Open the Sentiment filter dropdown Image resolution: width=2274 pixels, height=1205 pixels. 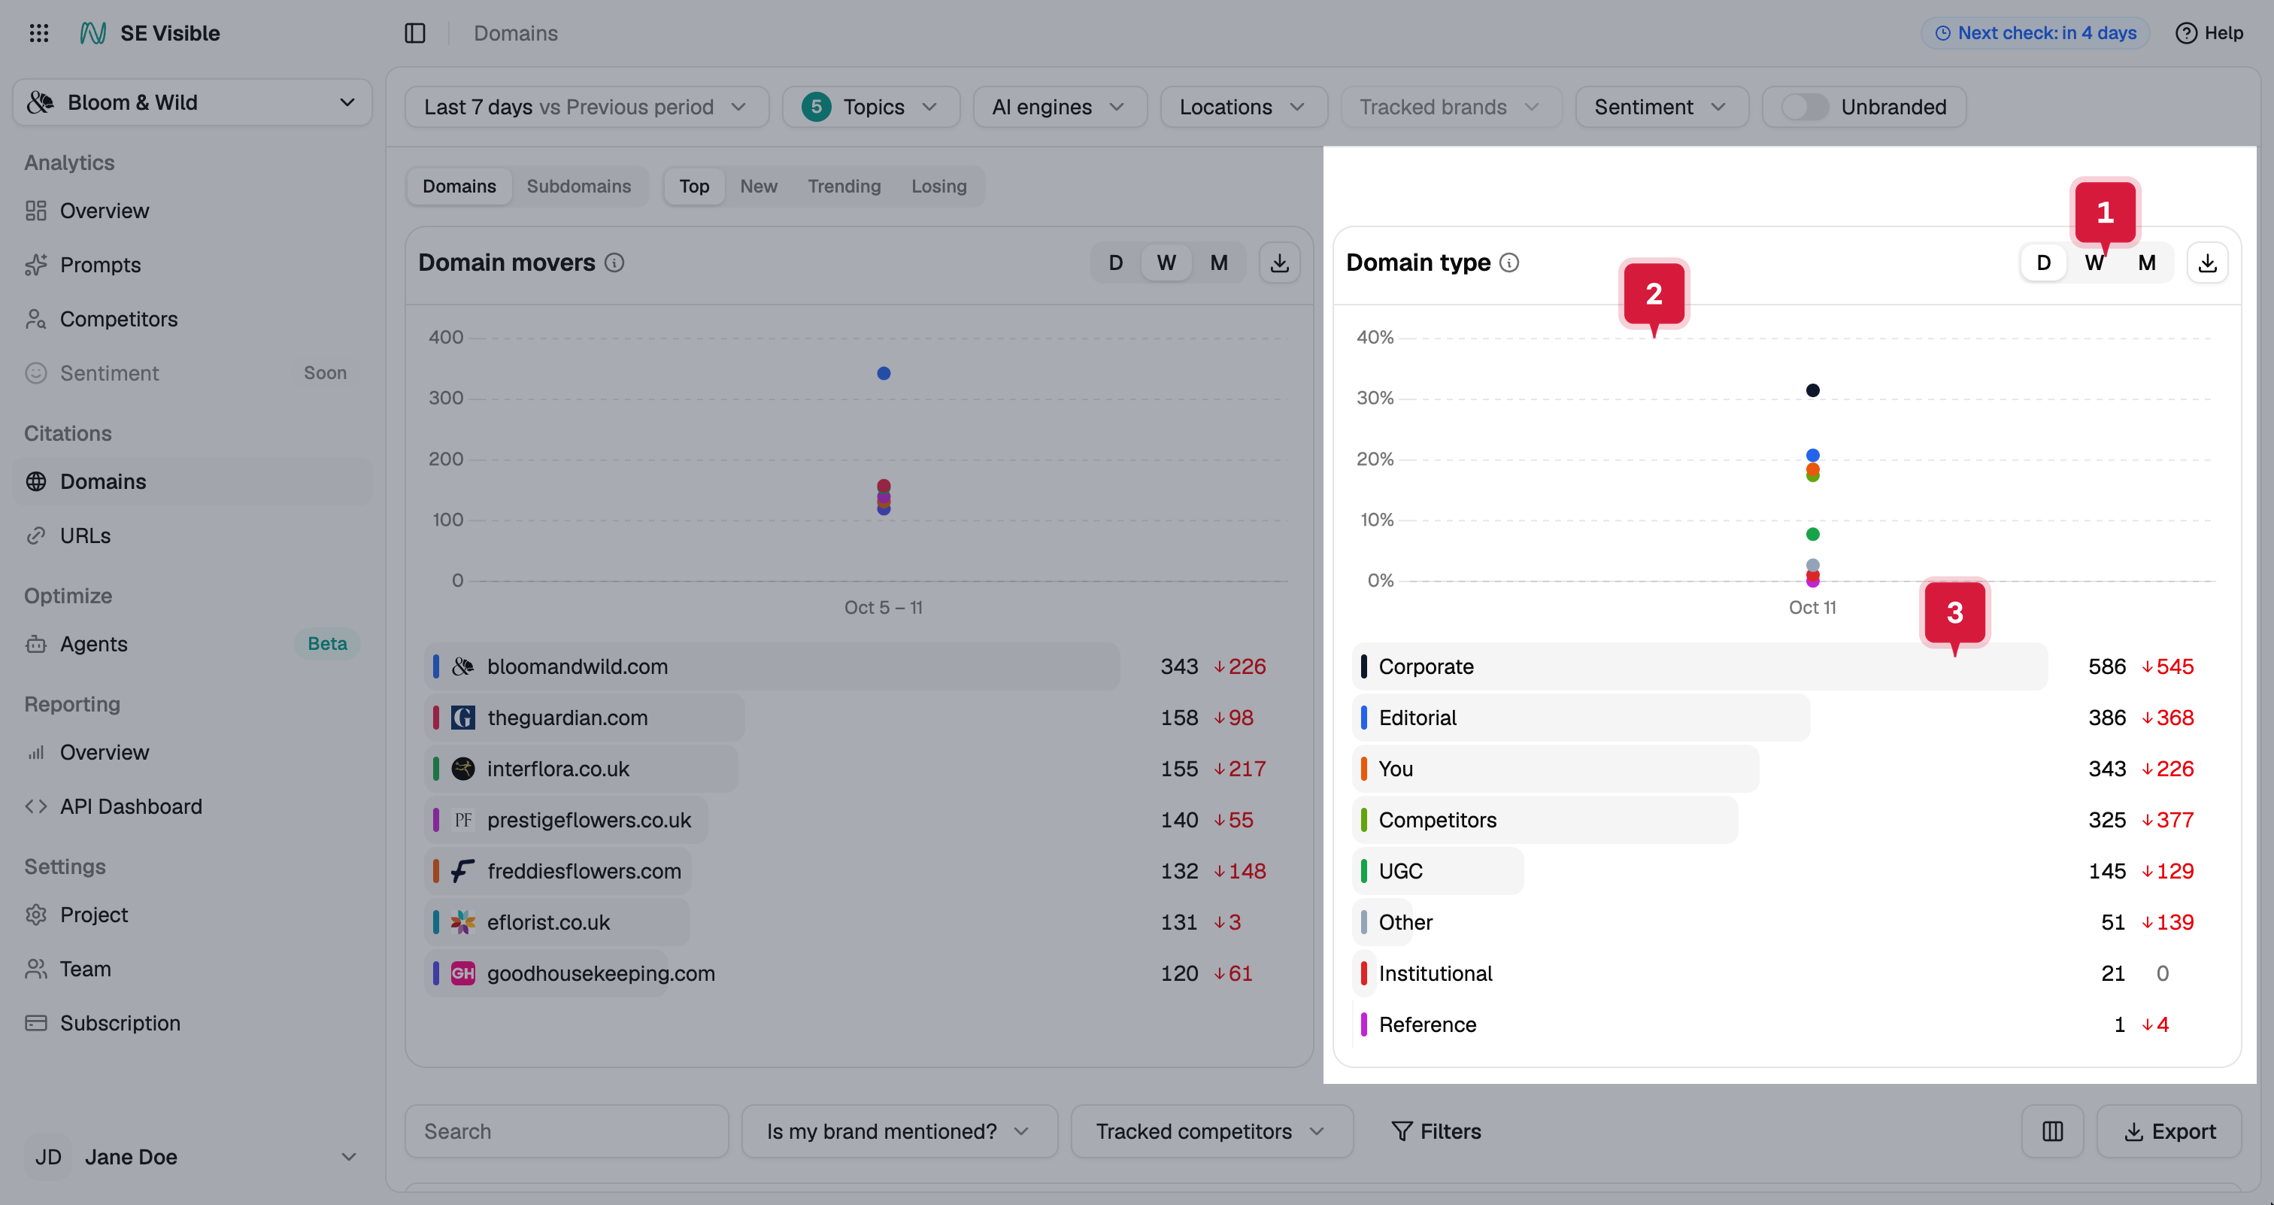click(1661, 108)
